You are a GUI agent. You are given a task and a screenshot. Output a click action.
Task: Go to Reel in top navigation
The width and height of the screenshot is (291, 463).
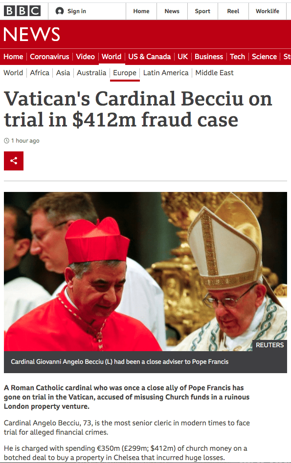(x=233, y=11)
